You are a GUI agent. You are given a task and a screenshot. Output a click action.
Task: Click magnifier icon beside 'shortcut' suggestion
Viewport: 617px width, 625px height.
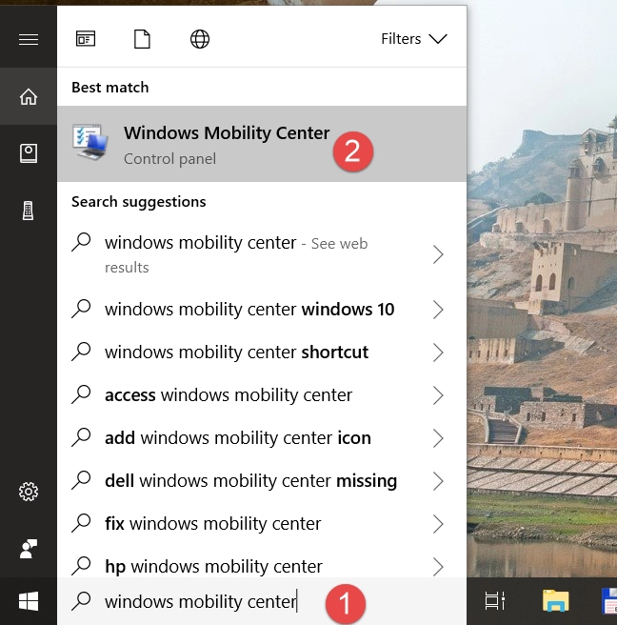81,352
